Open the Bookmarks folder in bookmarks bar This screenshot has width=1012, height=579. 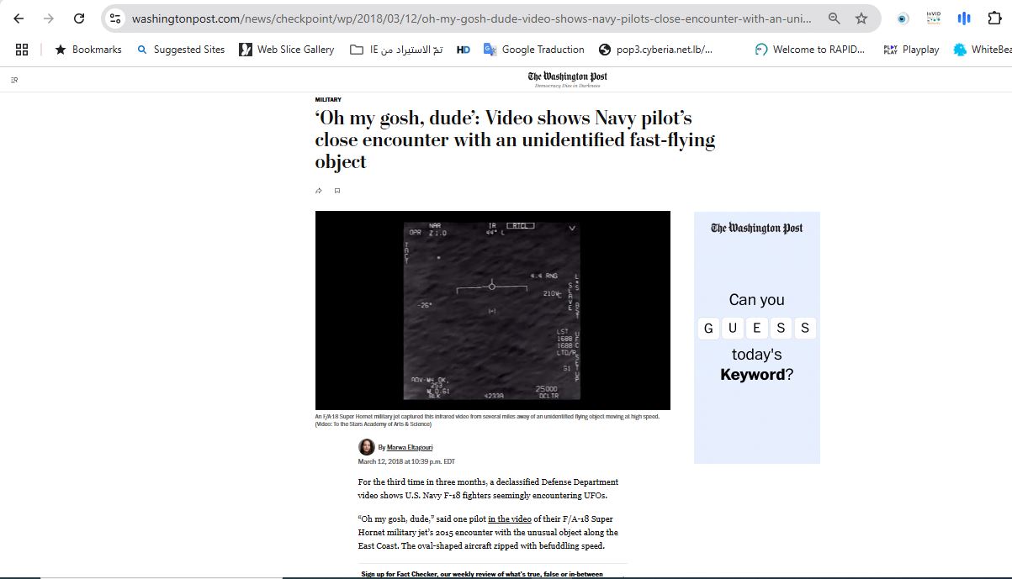(88, 50)
